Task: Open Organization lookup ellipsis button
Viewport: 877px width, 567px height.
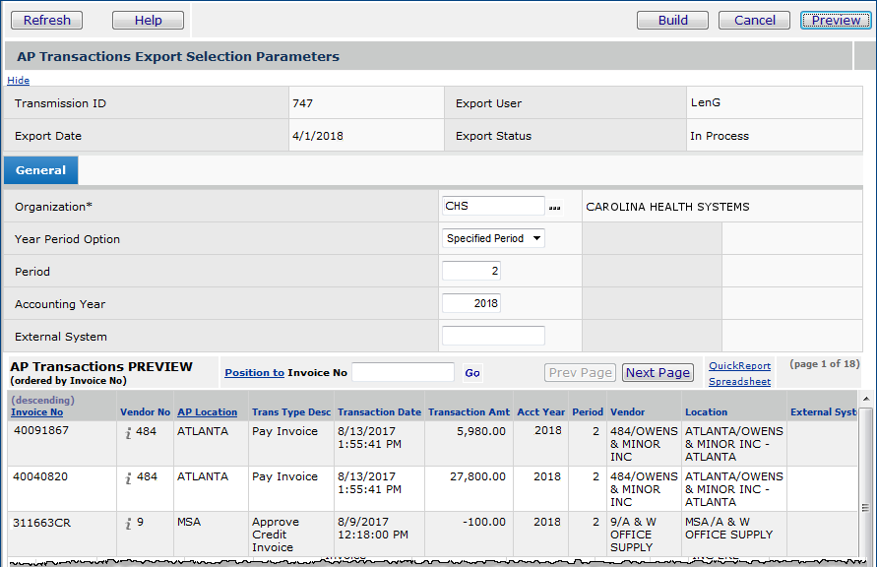Action: pyautogui.click(x=555, y=207)
